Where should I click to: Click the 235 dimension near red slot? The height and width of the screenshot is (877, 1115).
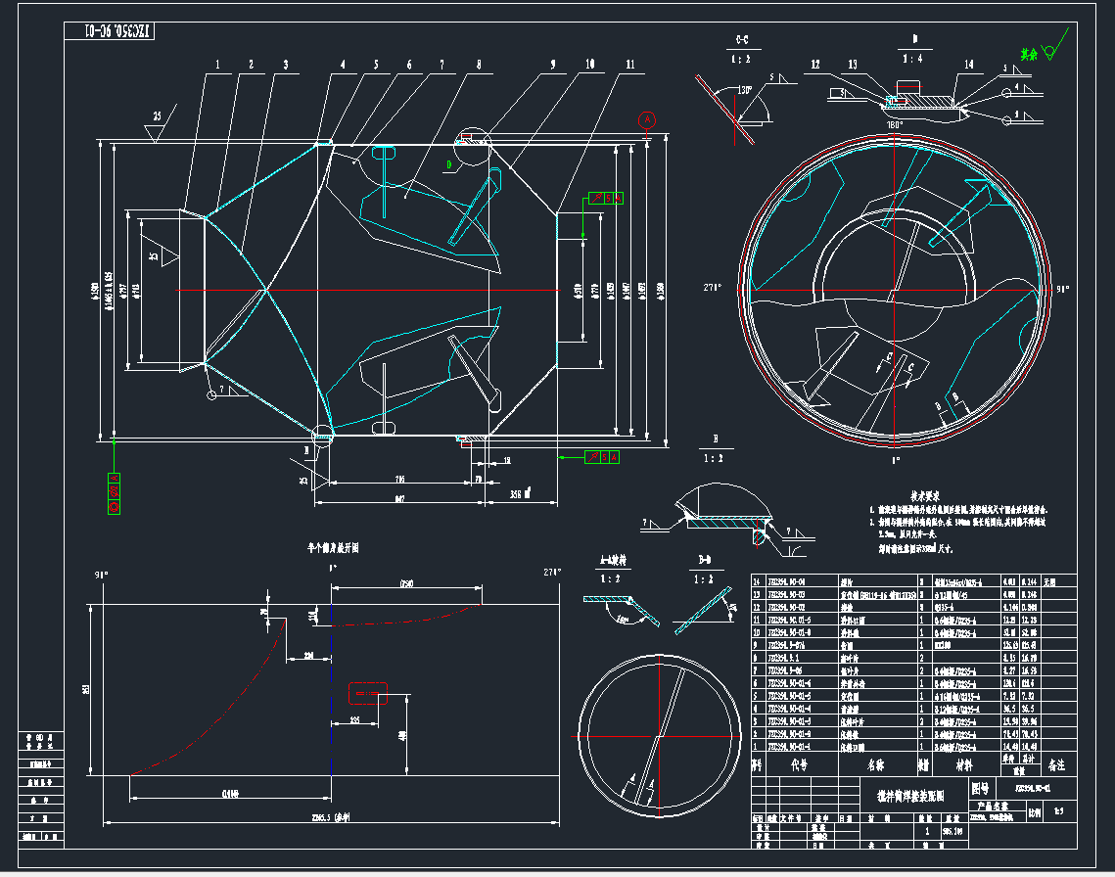354,720
